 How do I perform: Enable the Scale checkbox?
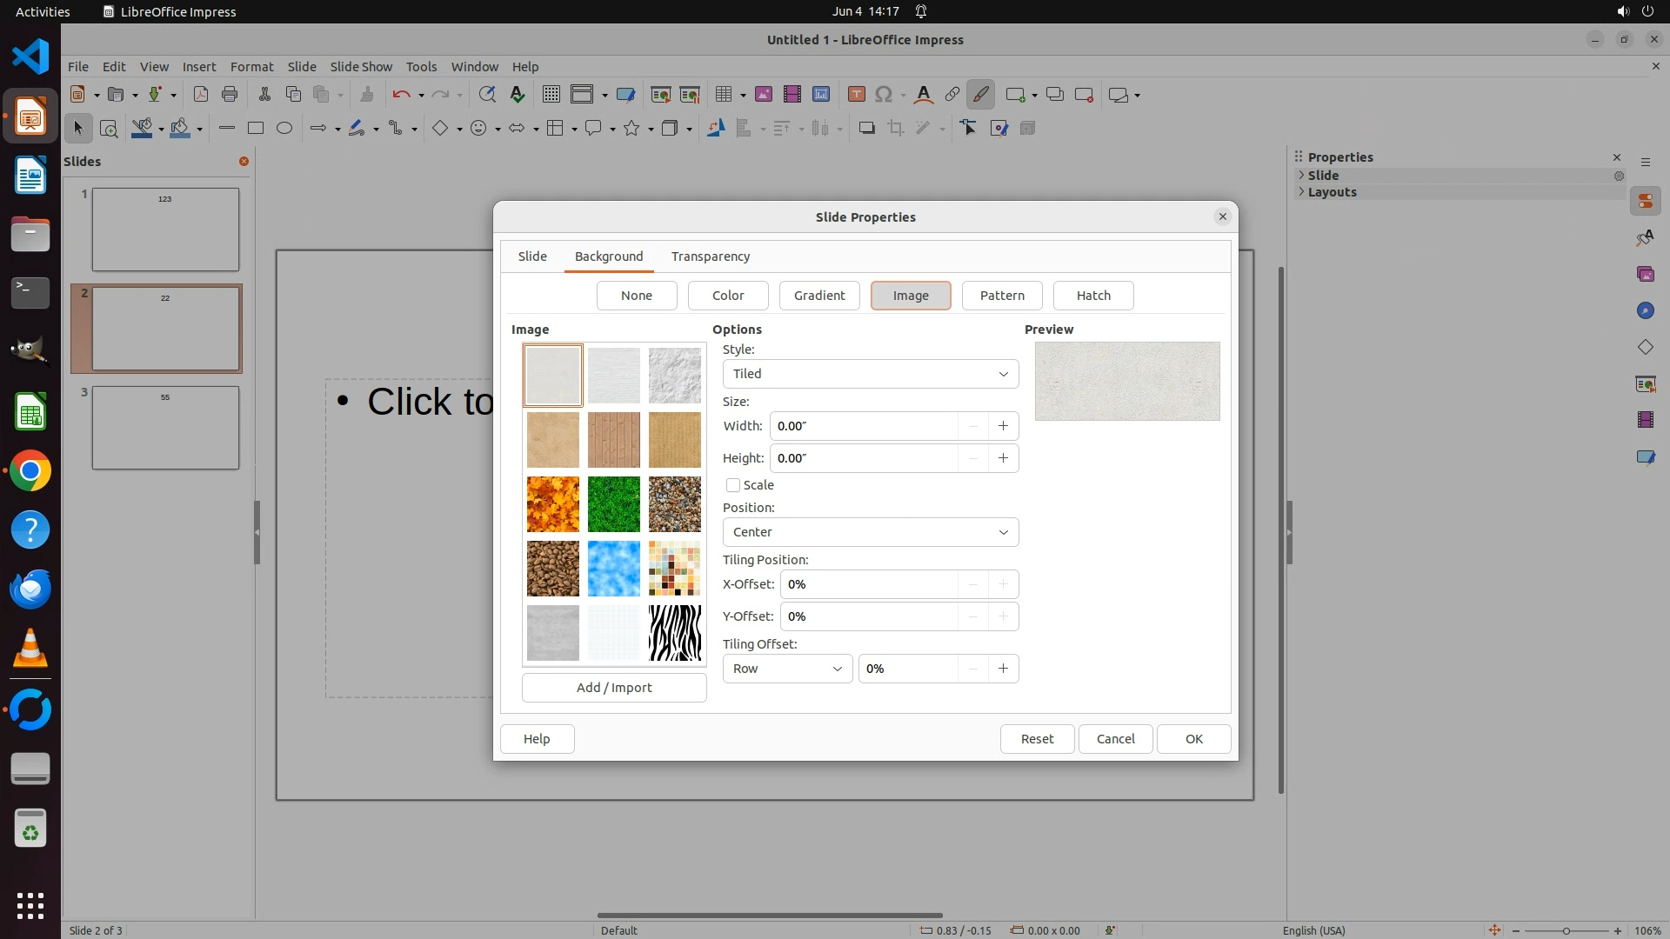coord(733,485)
